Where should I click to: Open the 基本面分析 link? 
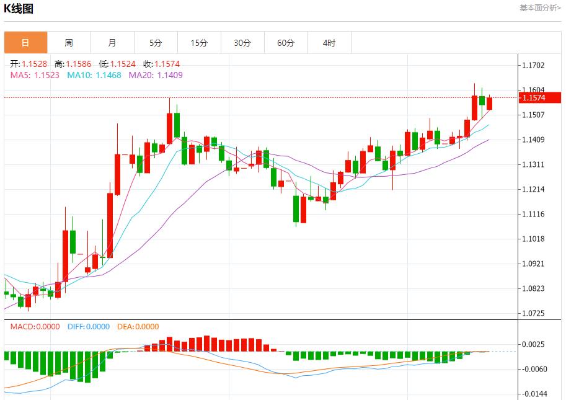[539, 8]
